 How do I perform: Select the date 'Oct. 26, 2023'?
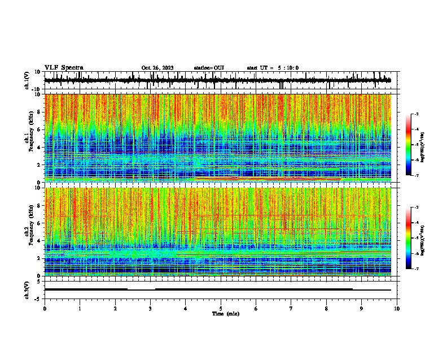point(157,68)
